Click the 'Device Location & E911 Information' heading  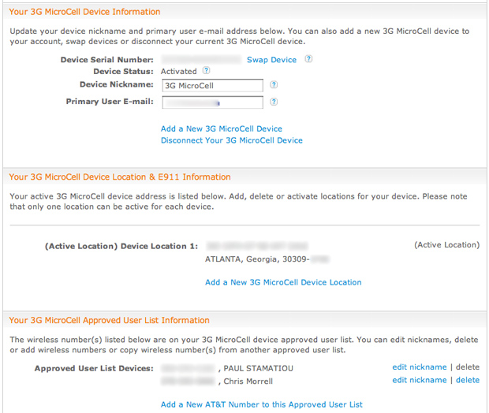[x=120, y=177]
